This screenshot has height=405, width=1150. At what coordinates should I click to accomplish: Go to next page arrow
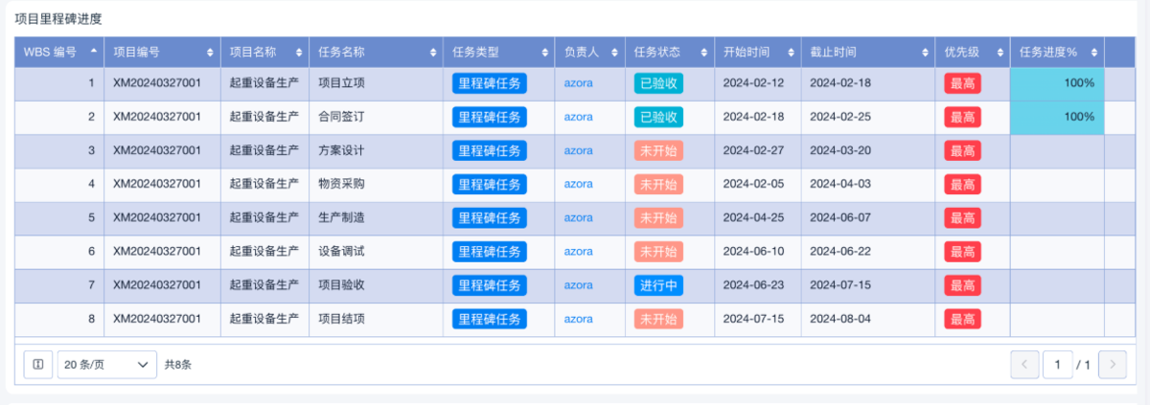[1113, 364]
